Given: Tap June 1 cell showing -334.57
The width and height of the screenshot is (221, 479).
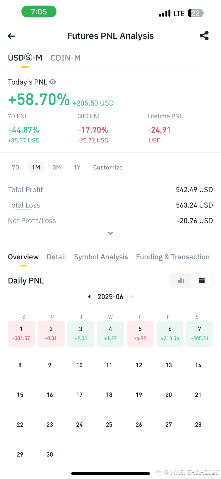Looking at the screenshot, I should coord(21,334).
